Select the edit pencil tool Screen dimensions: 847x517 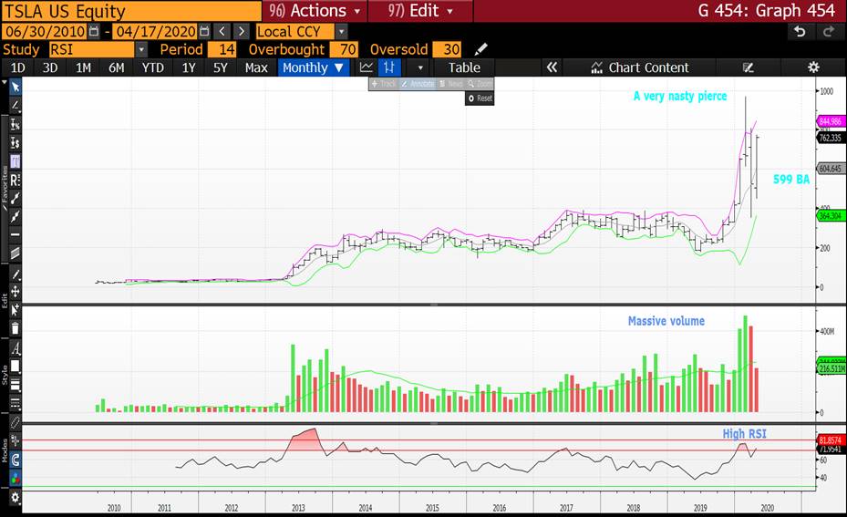[15, 274]
